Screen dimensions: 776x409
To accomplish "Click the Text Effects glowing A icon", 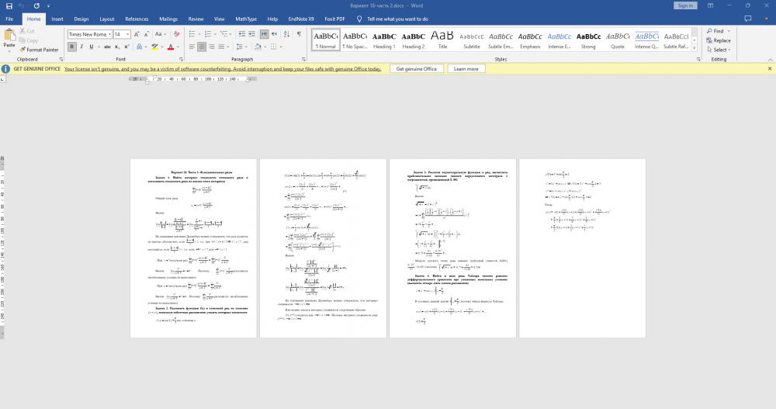I will tap(140, 47).
